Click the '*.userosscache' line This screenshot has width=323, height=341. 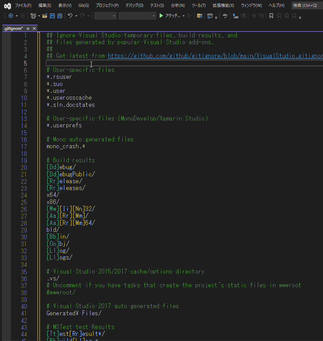[69, 98]
